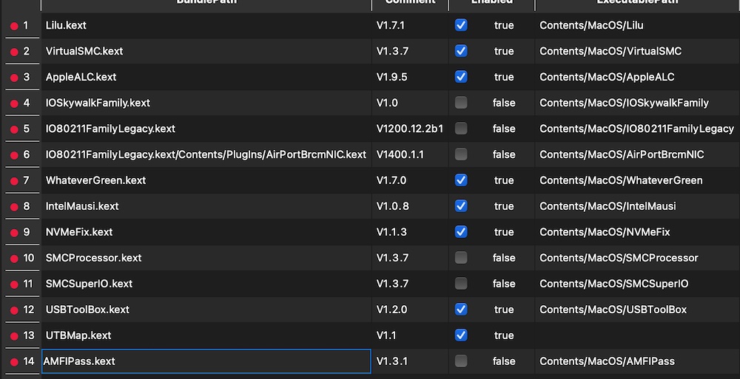Click the red dot beside row 4
Image resolution: width=740 pixels, height=379 pixels.
pyautogui.click(x=13, y=103)
